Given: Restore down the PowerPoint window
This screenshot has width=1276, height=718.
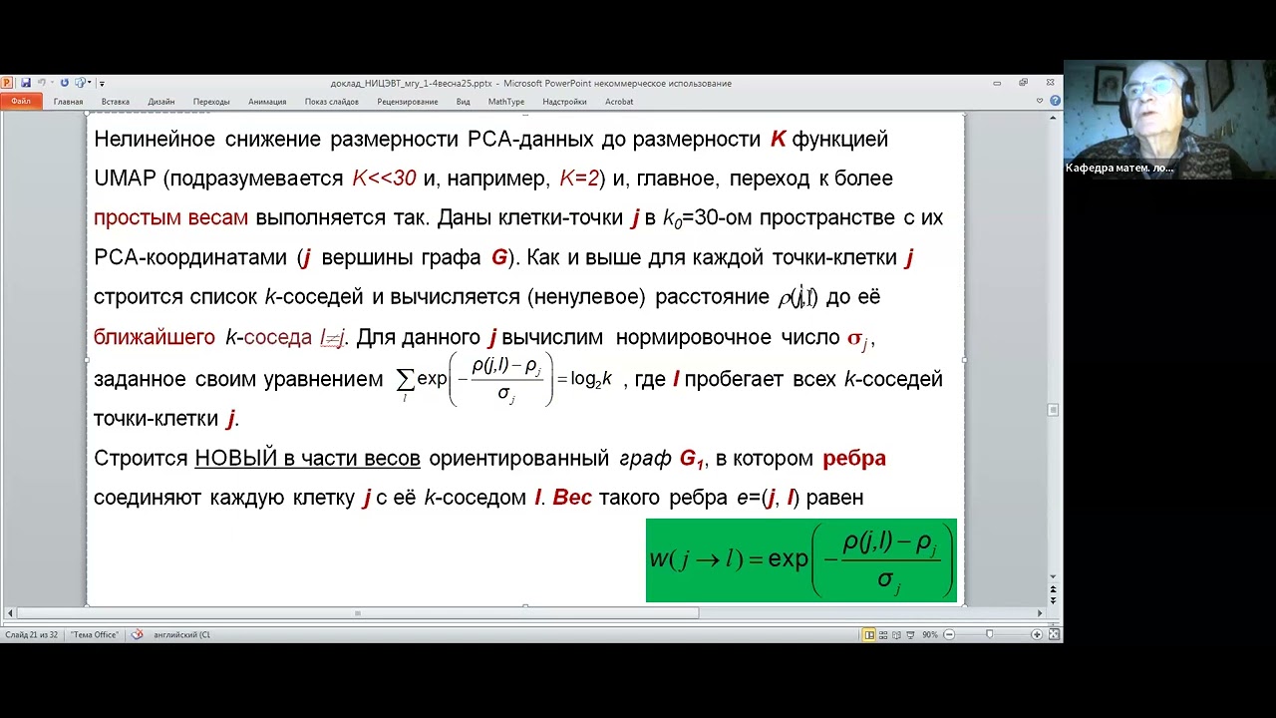Looking at the screenshot, I should [x=1024, y=83].
